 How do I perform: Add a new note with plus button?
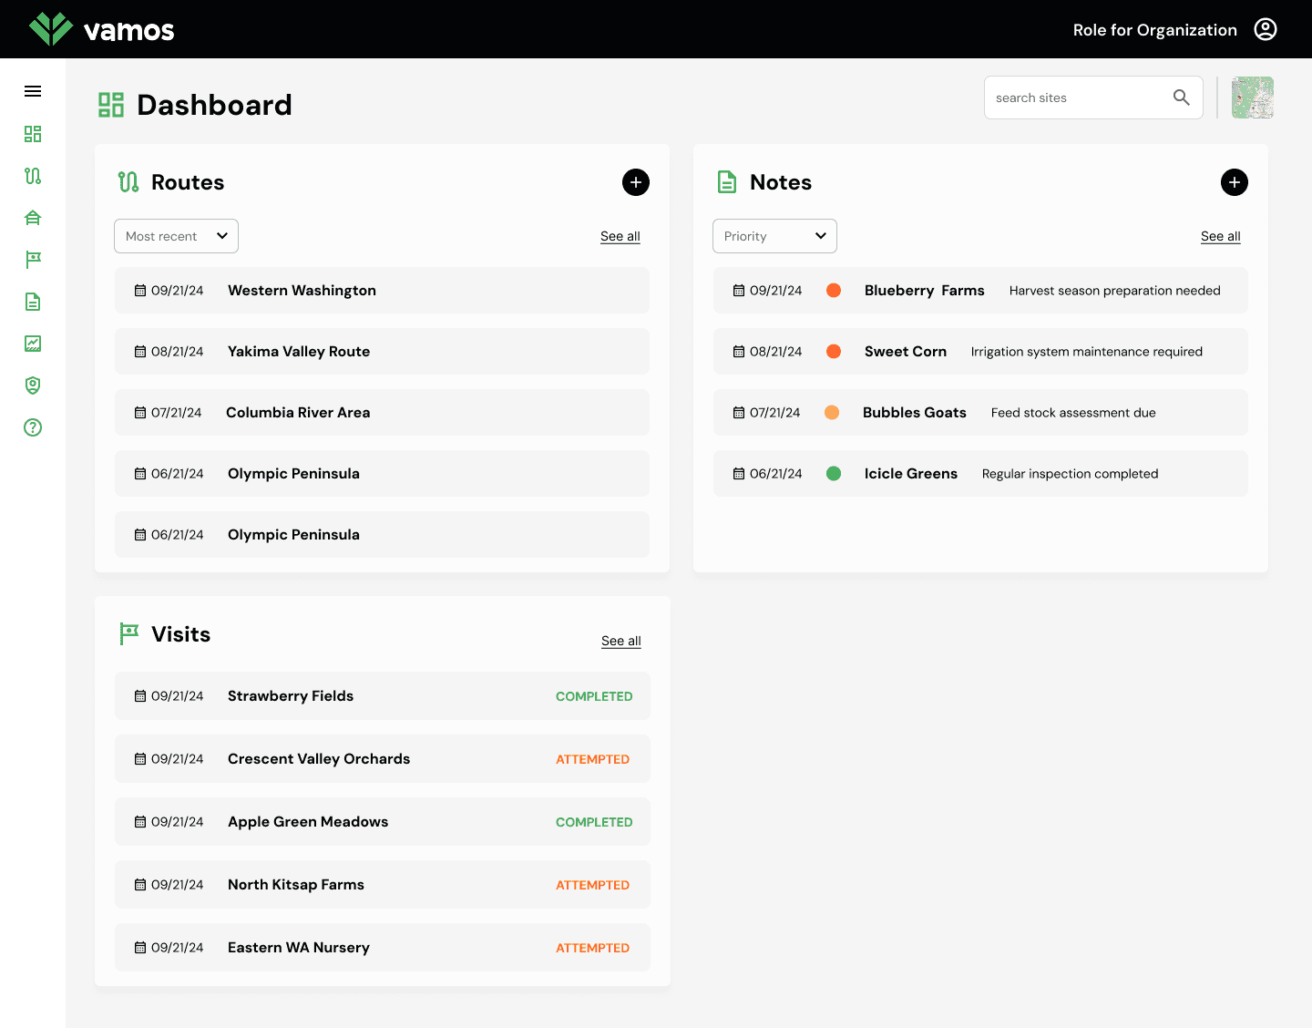click(x=1235, y=182)
